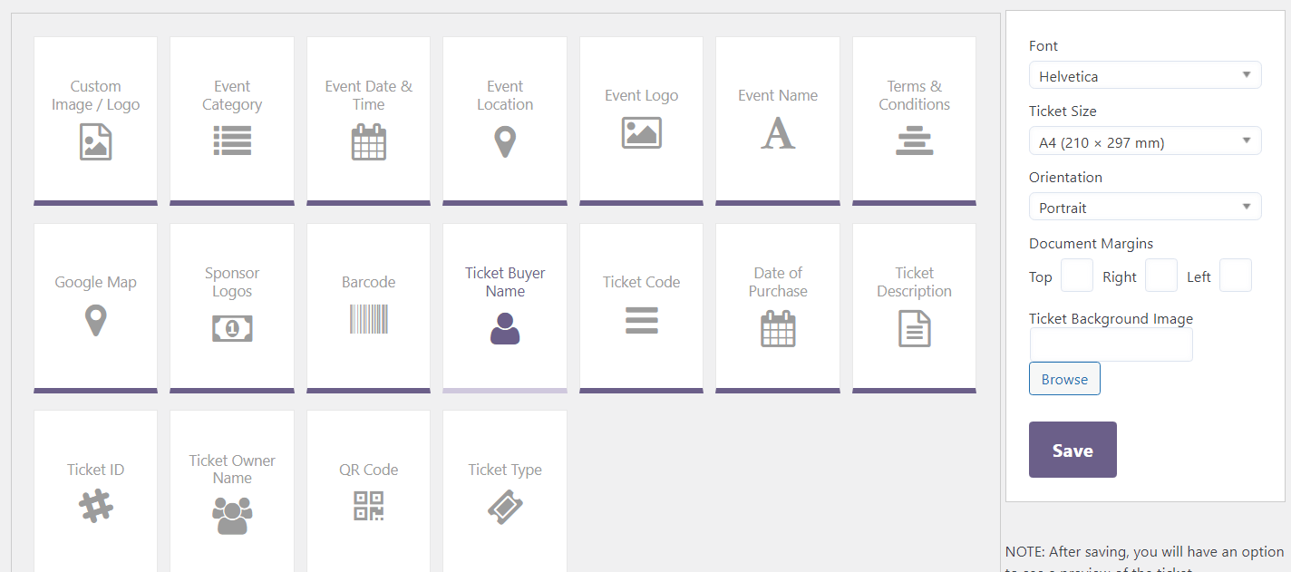Expand the Ticket Size dropdown
Image resolution: width=1291 pixels, height=572 pixels.
(1145, 141)
